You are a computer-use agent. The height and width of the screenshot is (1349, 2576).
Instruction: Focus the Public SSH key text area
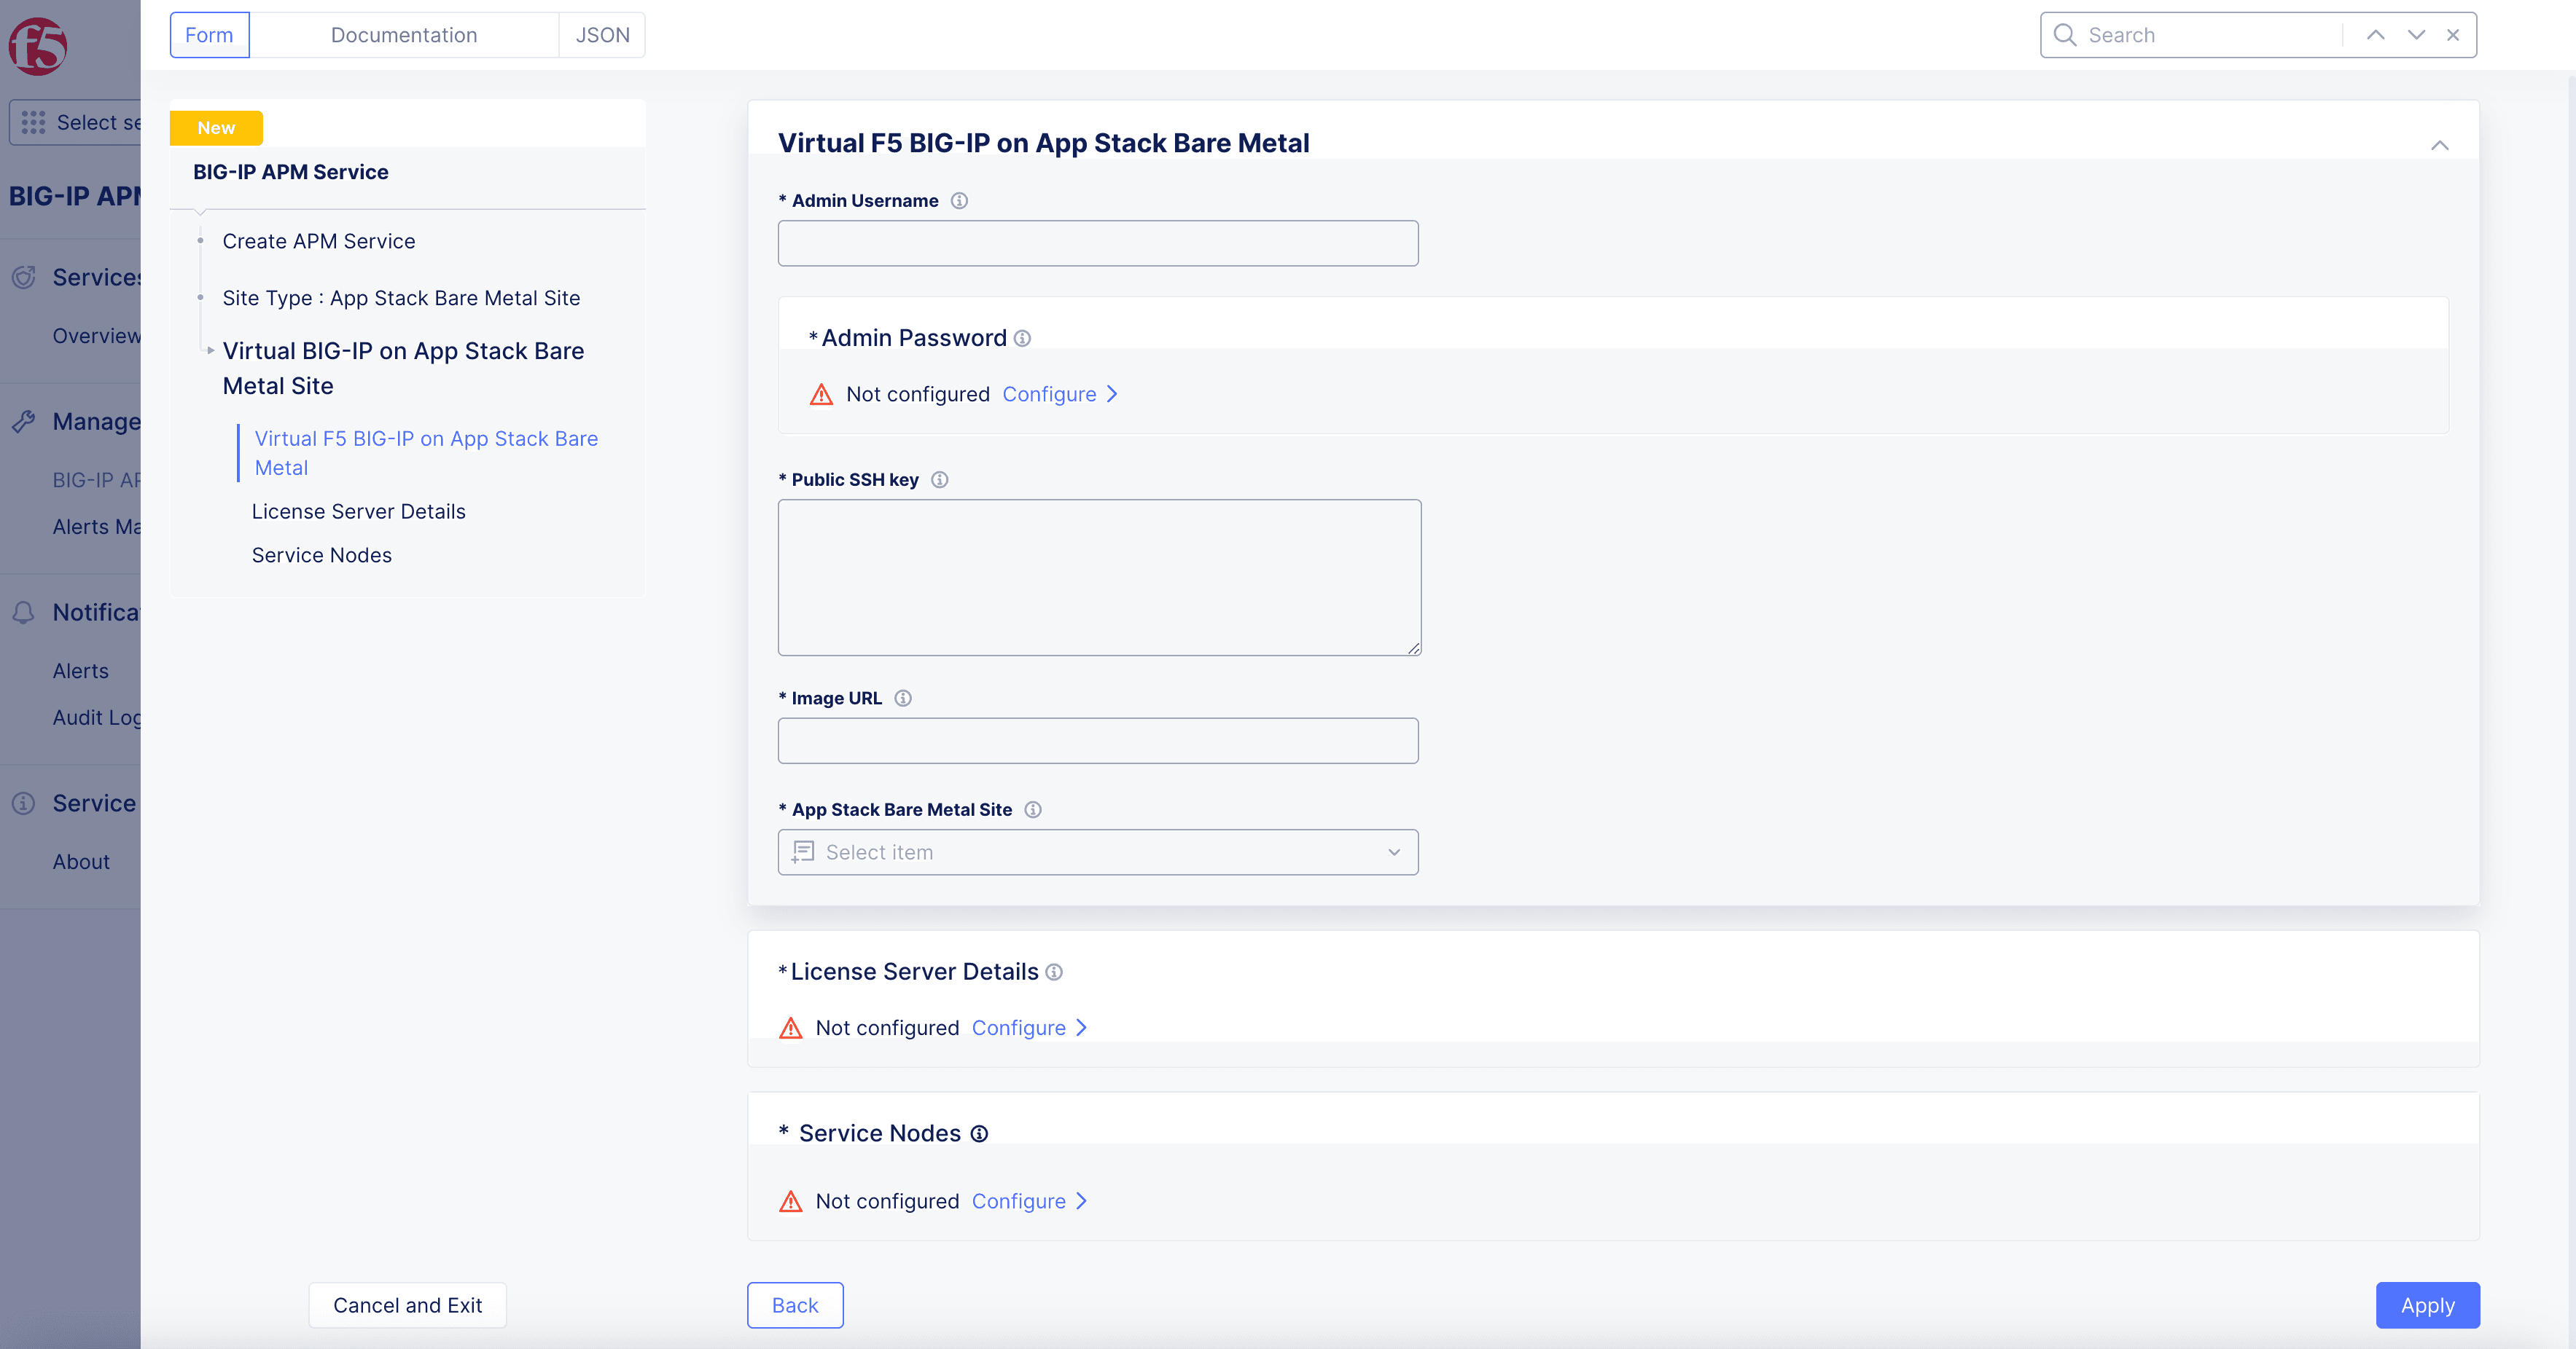coord(1099,578)
